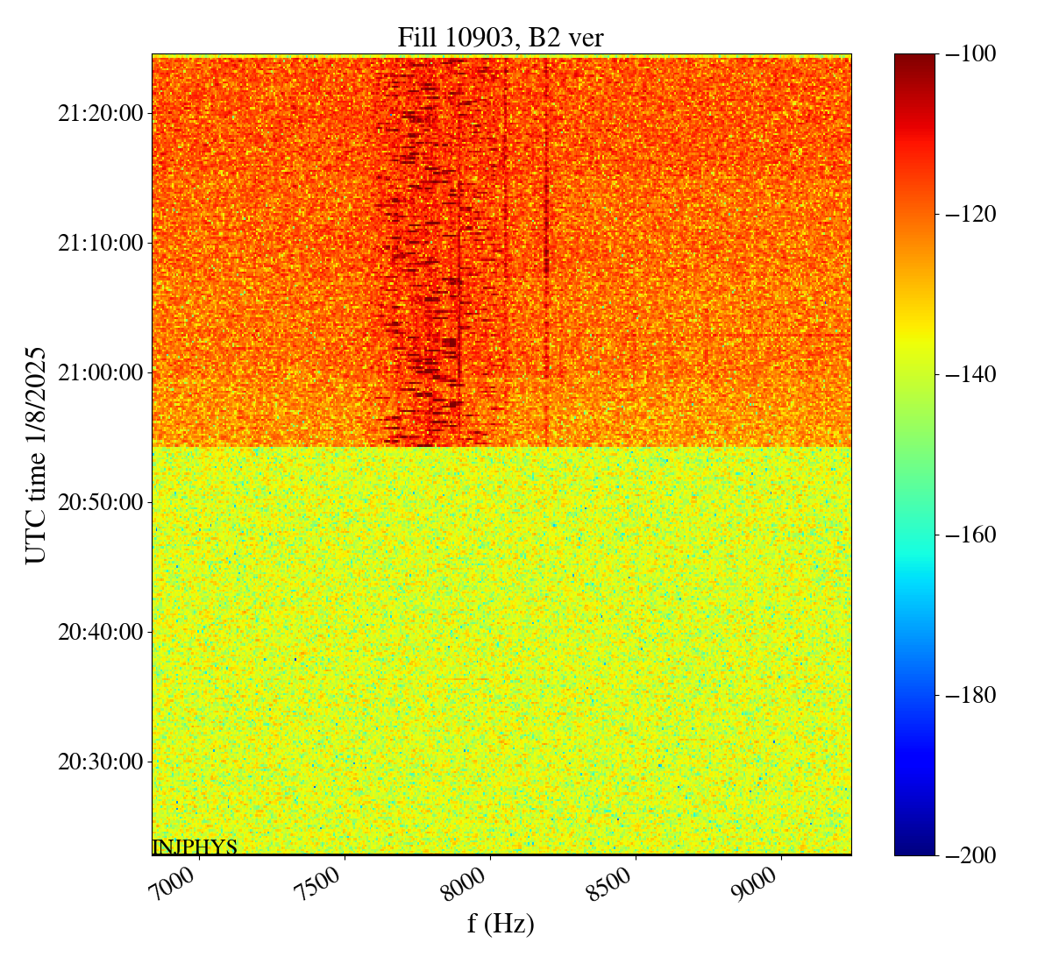Click the 20:30:00 time tick label

coord(100,762)
